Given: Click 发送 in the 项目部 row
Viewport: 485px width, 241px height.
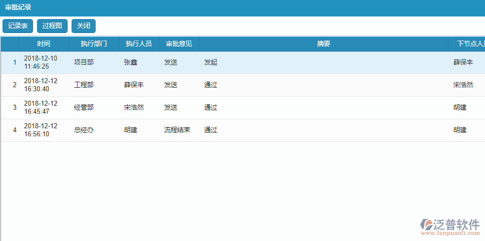Looking at the screenshot, I should [x=171, y=62].
